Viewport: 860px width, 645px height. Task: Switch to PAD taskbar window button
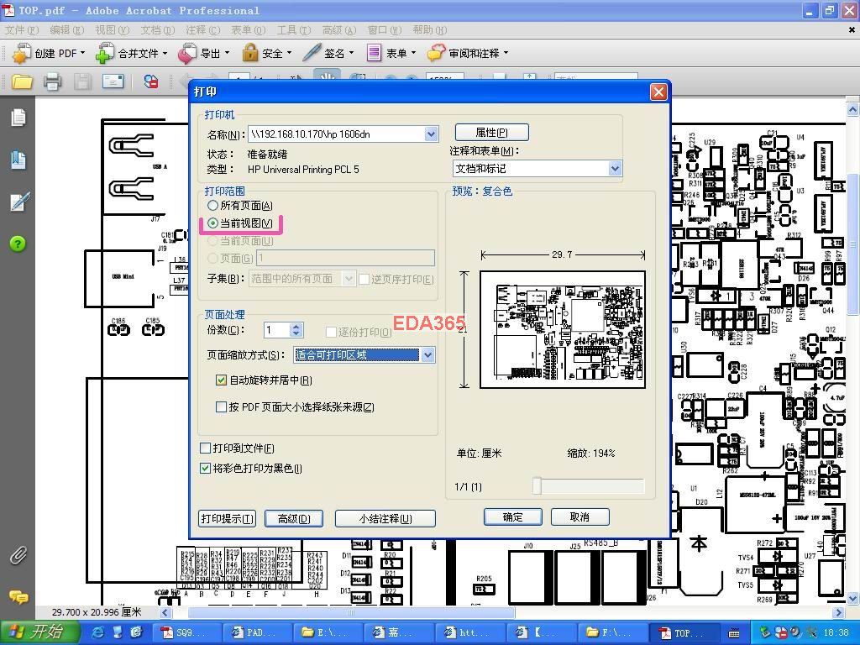[258, 633]
